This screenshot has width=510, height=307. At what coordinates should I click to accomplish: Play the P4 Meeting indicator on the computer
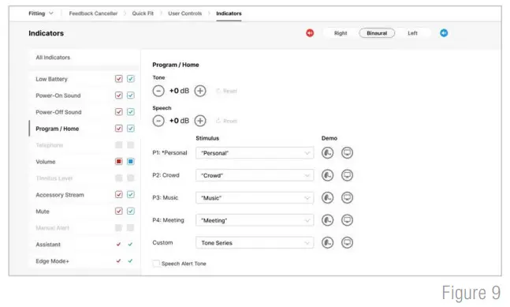(347, 220)
